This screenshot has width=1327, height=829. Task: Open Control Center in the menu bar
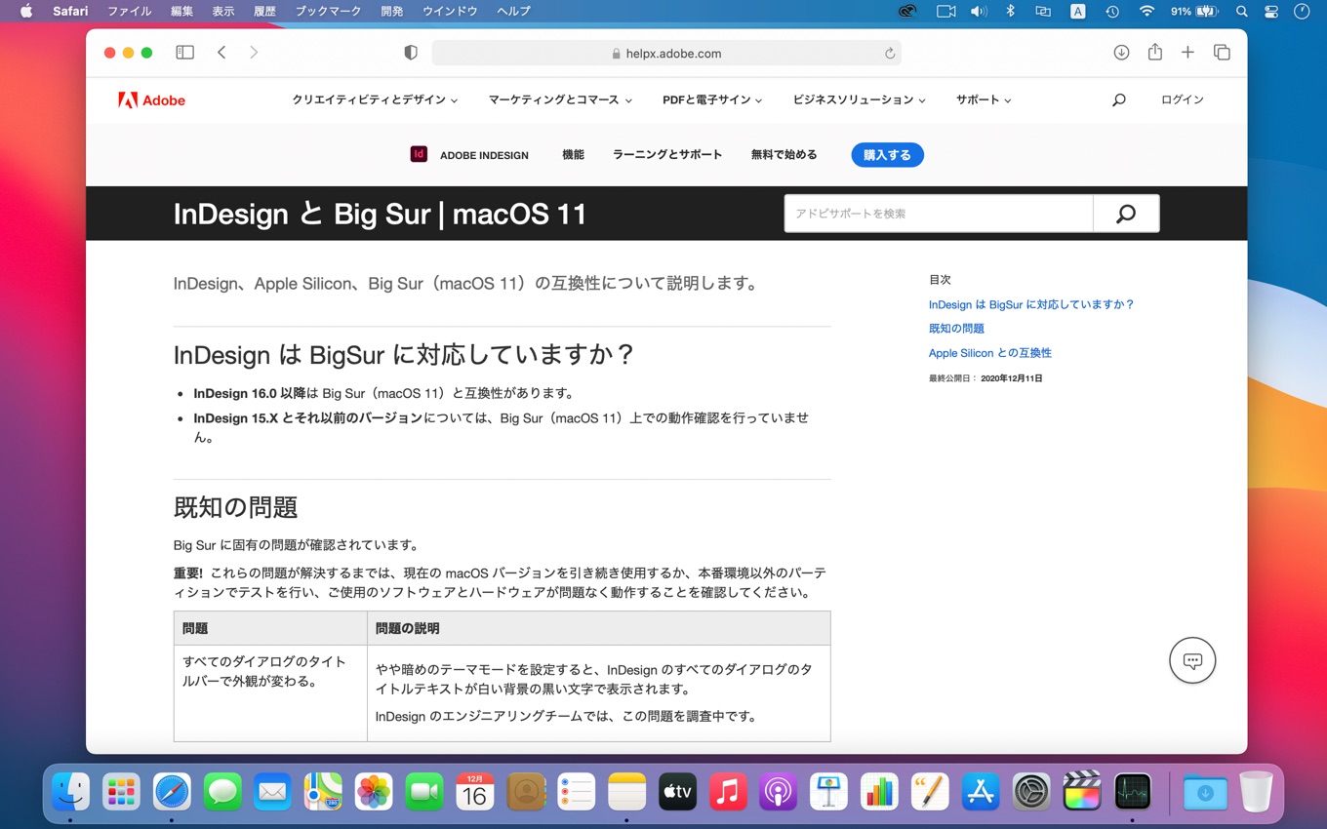coord(1270,12)
